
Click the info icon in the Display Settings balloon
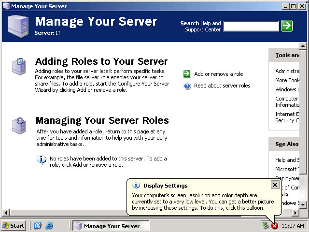(x=136, y=186)
